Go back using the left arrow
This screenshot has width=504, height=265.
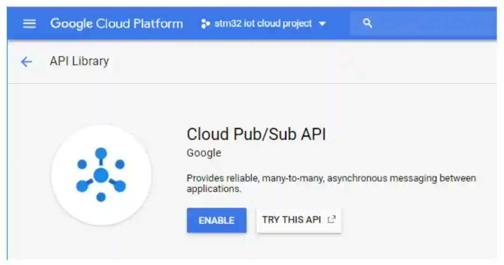27,62
